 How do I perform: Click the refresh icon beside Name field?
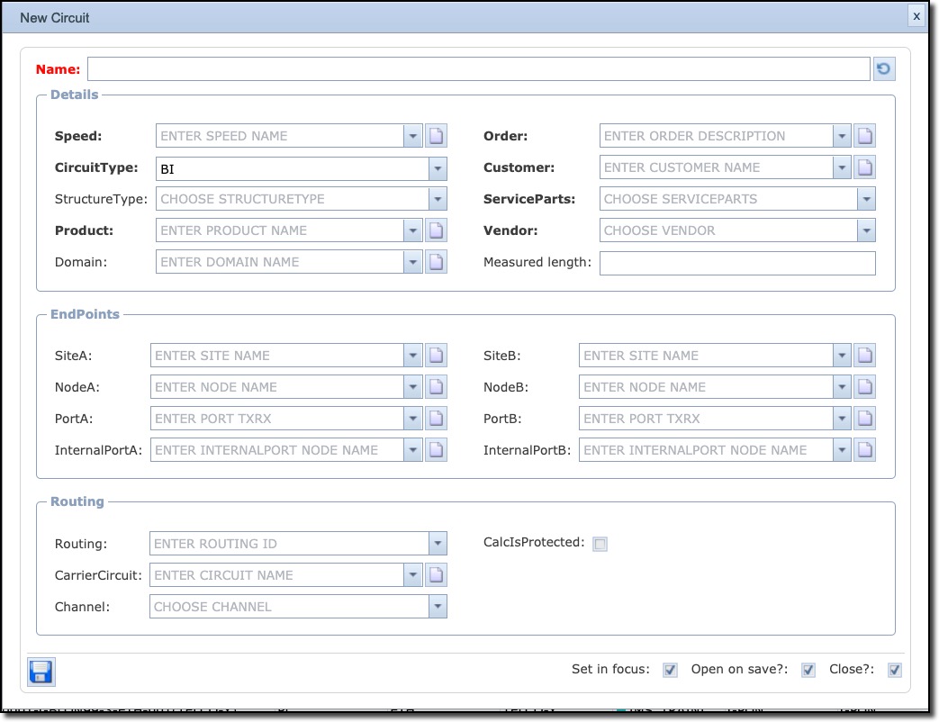[x=884, y=69]
